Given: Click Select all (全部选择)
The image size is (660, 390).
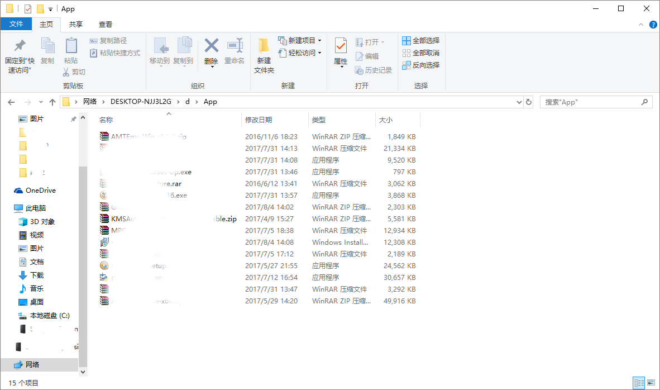Looking at the screenshot, I should coord(421,40).
